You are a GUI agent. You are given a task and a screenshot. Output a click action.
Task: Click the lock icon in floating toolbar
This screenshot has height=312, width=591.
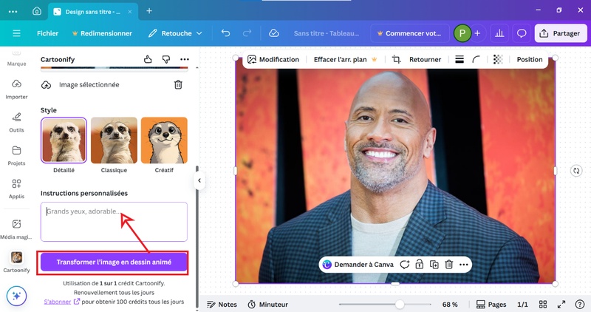(419, 265)
